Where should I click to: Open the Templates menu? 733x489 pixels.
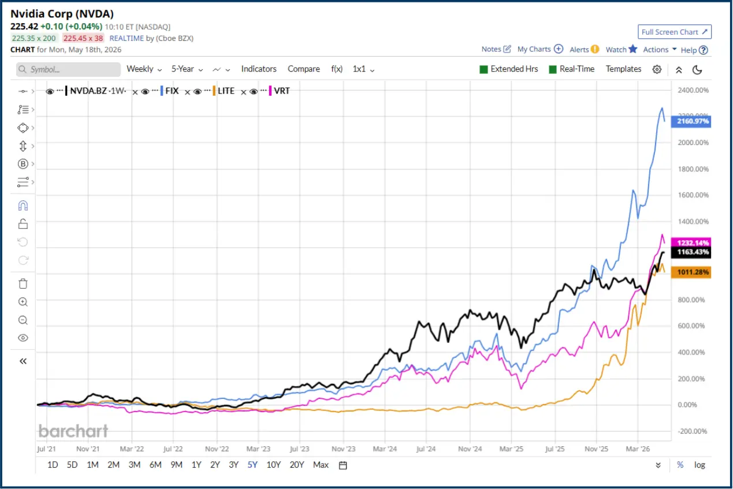623,69
